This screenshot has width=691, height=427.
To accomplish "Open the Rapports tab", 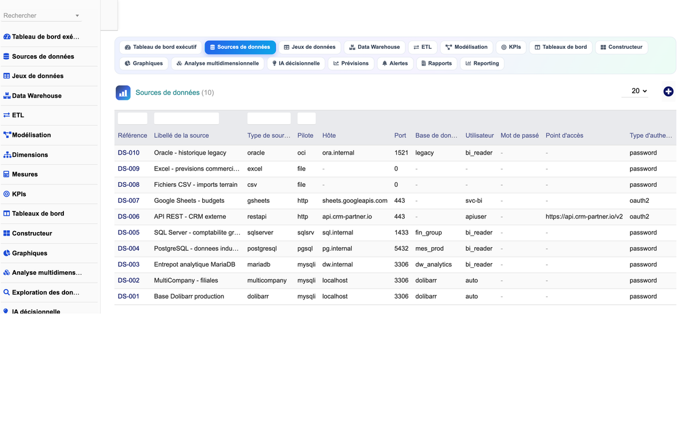I will 436,63.
